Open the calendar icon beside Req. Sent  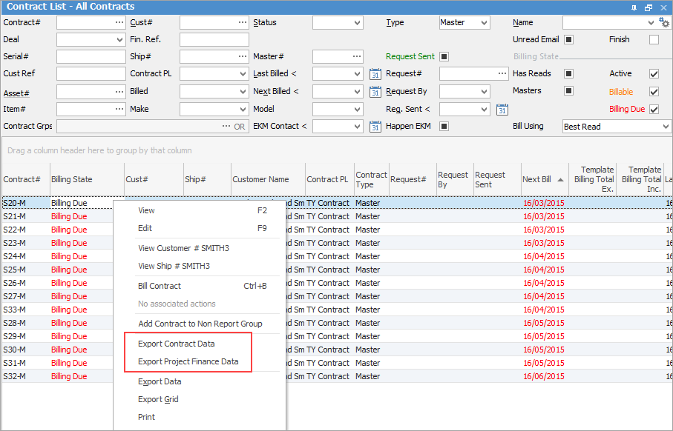pos(502,110)
